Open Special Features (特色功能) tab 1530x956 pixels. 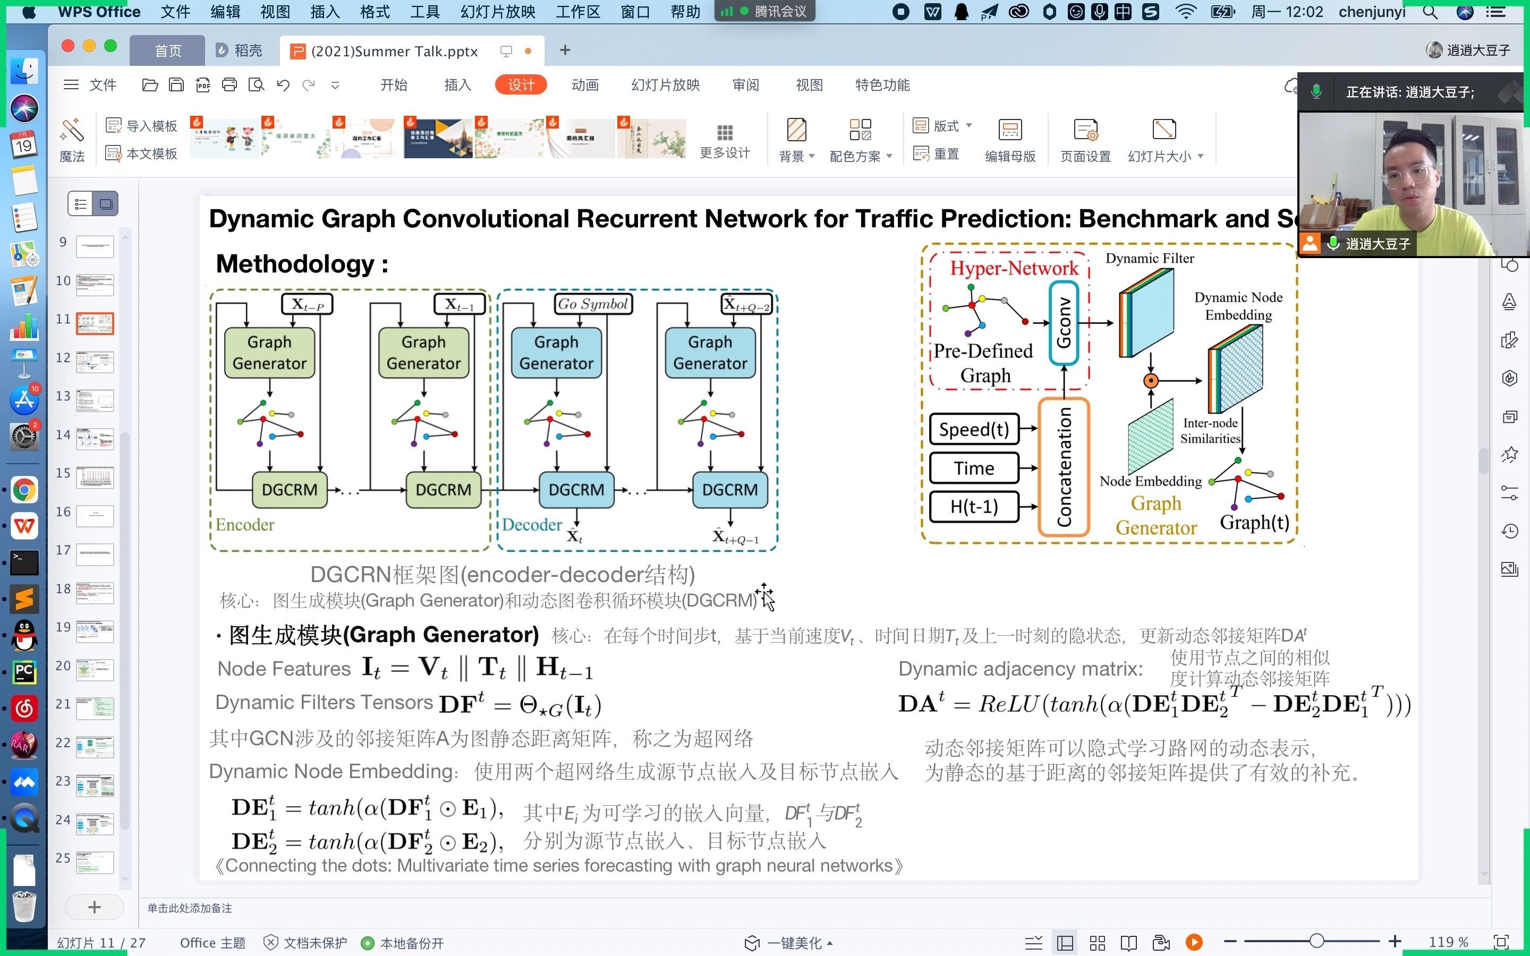coord(882,85)
